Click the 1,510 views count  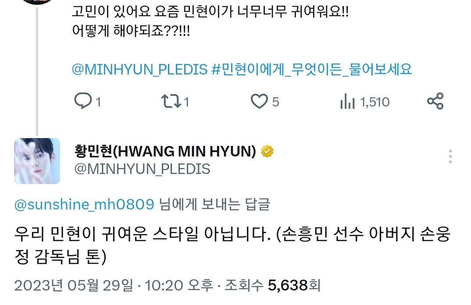click(375, 102)
